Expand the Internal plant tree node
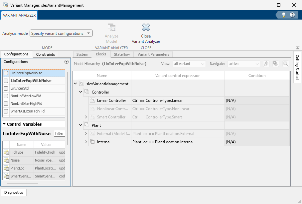 [x=86, y=142]
